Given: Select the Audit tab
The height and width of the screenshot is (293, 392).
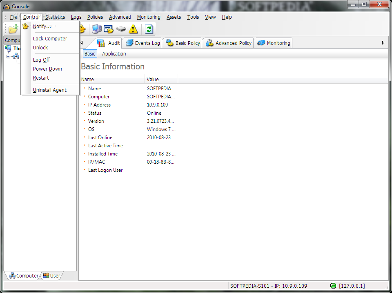Looking at the screenshot, I should [x=108, y=43].
